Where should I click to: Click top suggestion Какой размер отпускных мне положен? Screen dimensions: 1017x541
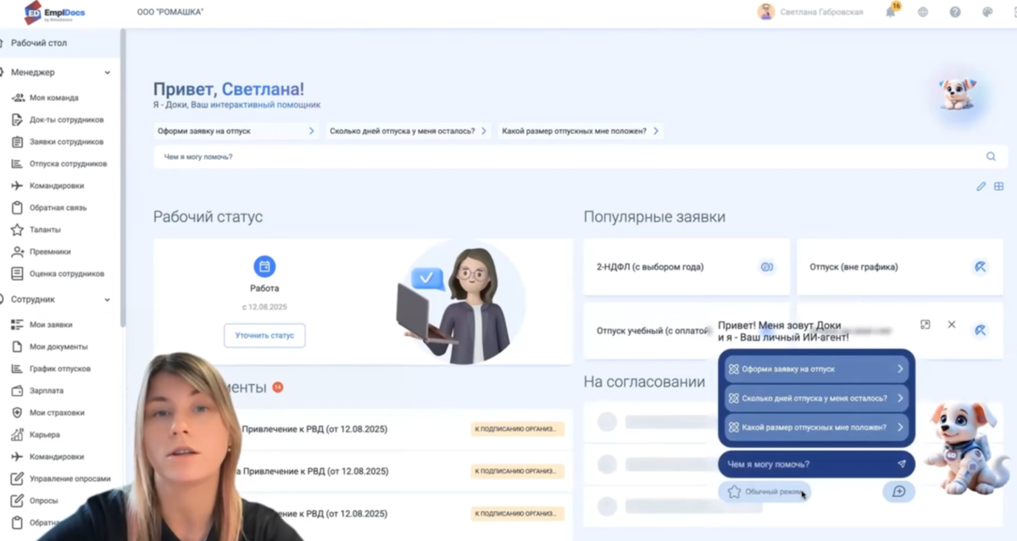[x=581, y=131]
